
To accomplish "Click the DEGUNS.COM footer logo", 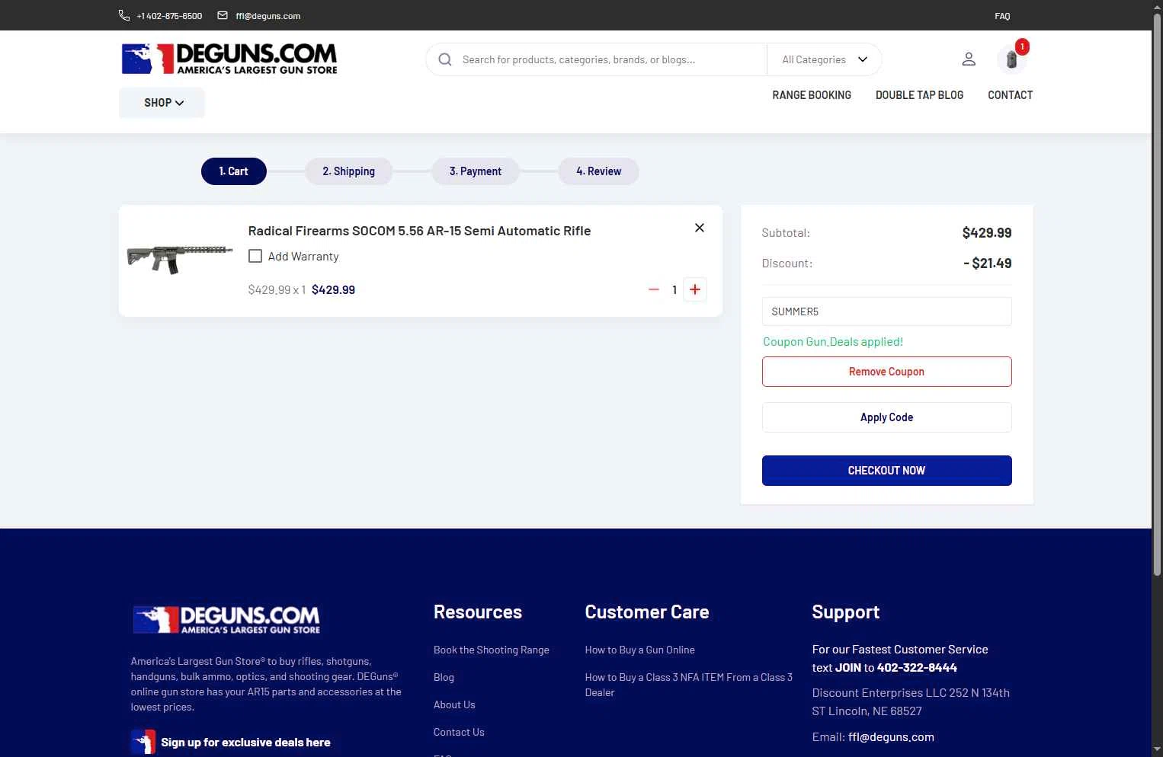I will (226, 620).
